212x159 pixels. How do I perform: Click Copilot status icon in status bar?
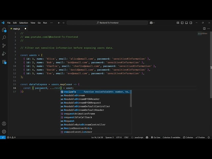click(147, 137)
